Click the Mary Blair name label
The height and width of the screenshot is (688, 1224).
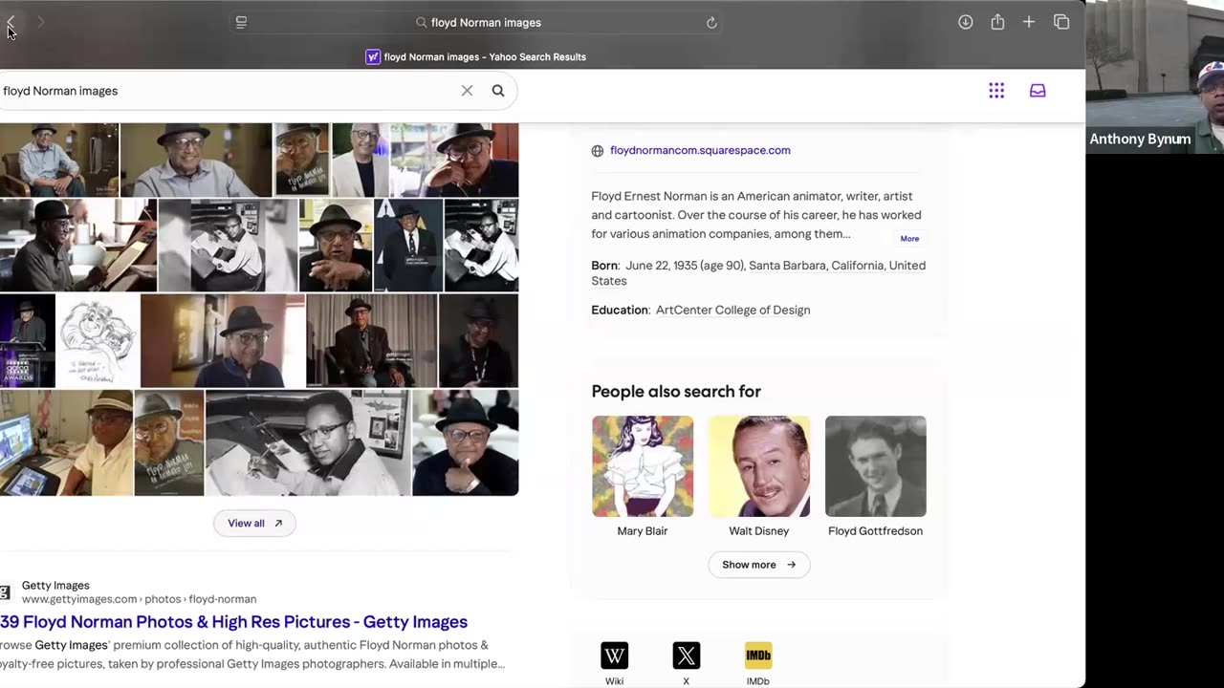643,531
